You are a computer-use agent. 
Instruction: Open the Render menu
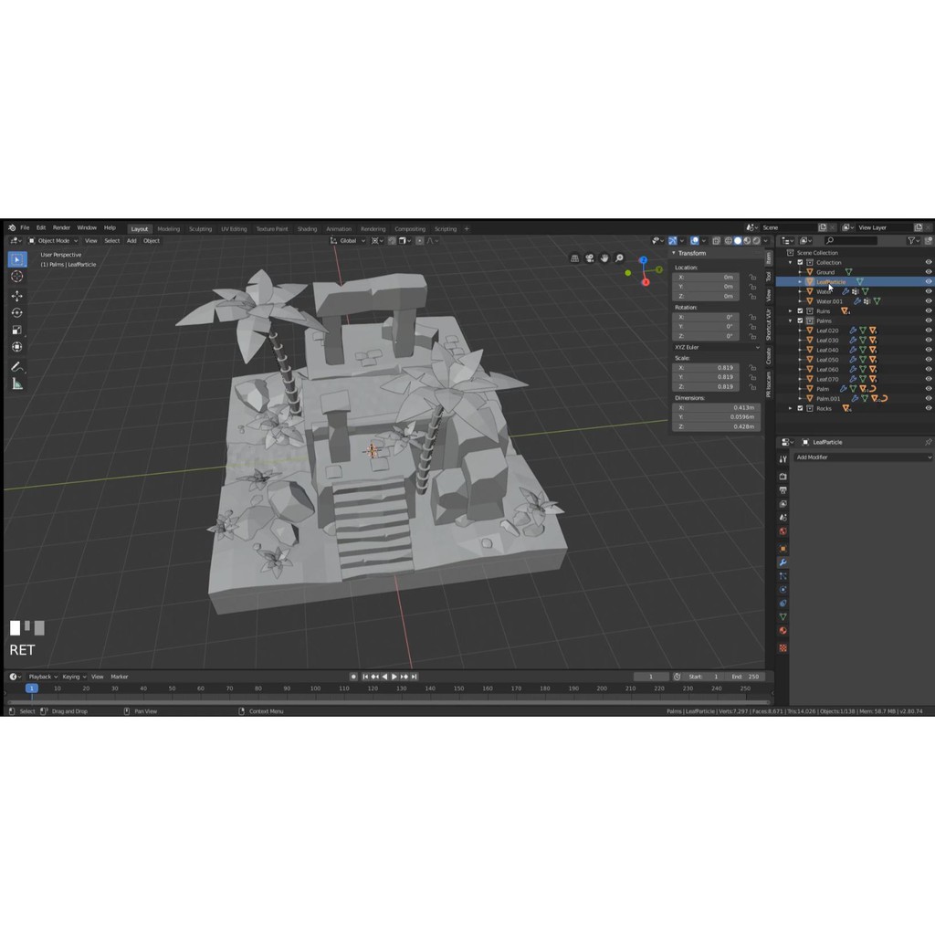[x=61, y=227]
